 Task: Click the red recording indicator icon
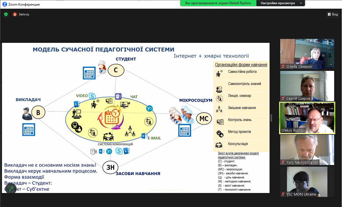coord(15,14)
